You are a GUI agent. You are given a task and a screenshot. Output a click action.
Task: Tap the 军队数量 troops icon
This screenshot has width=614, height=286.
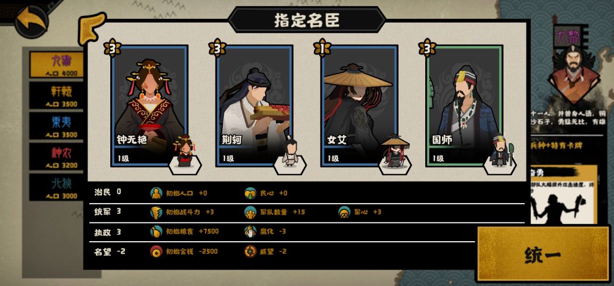pos(250,212)
